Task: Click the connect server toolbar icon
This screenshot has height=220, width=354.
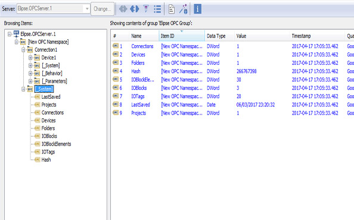Action: [123, 9]
